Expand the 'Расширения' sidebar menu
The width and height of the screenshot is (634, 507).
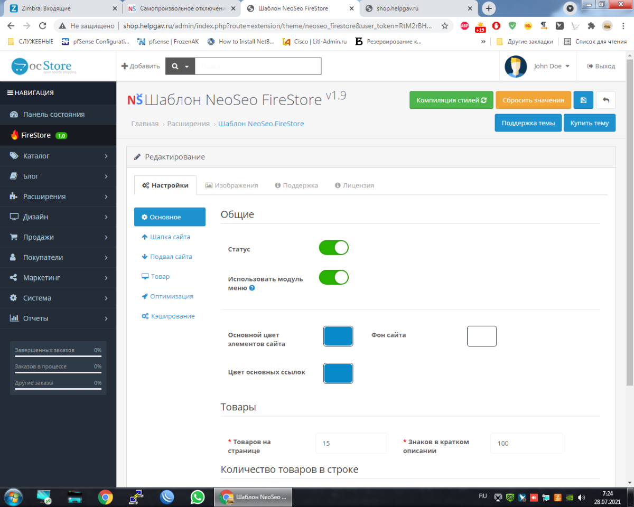click(58, 196)
